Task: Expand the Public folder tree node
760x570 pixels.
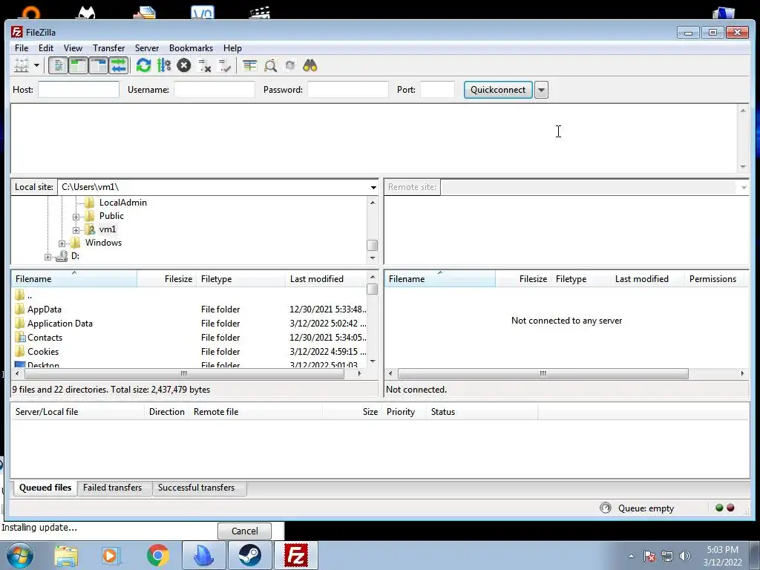Action: [x=76, y=217]
